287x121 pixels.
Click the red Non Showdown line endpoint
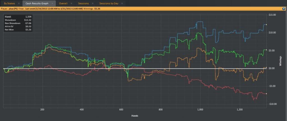(x=266, y=94)
